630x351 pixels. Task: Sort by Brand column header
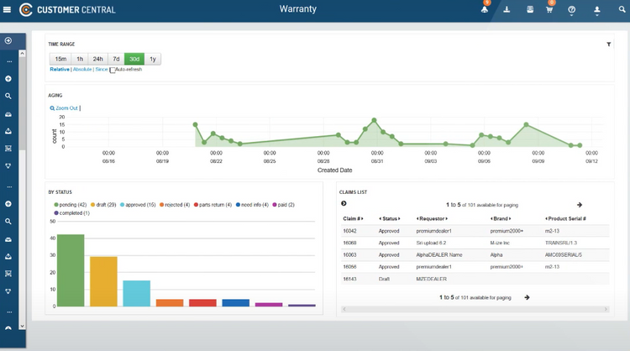(501, 219)
